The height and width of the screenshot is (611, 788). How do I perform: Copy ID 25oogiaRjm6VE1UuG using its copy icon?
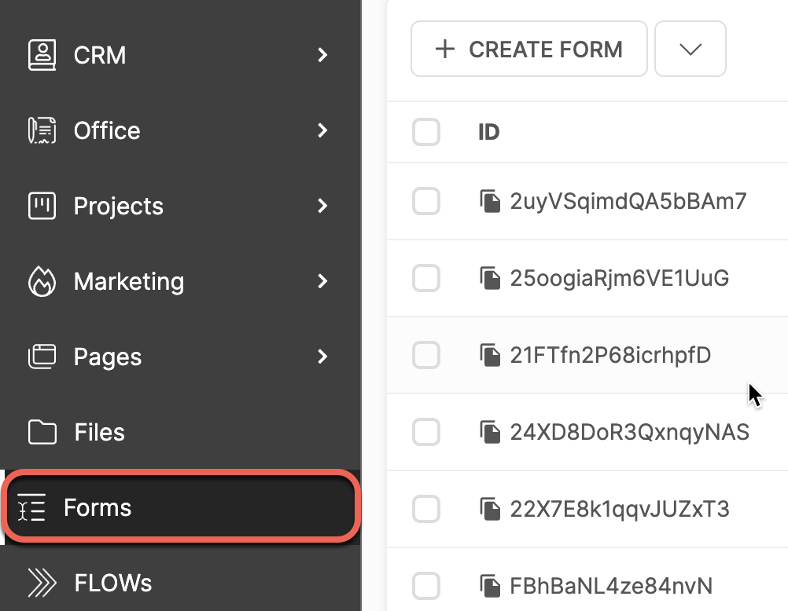pyautogui.click(x=489, y=278)
